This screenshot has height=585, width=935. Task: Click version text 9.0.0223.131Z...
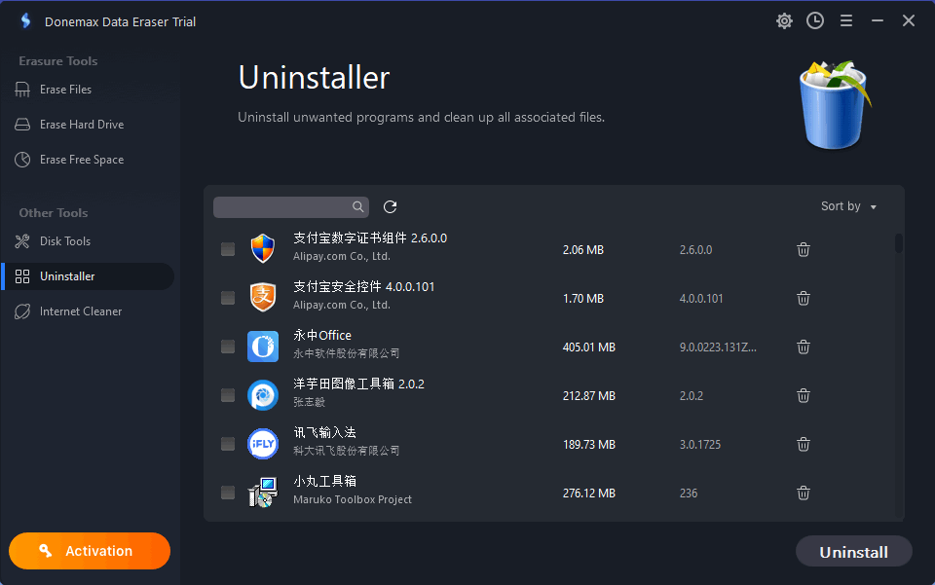(x=718, y=347)
